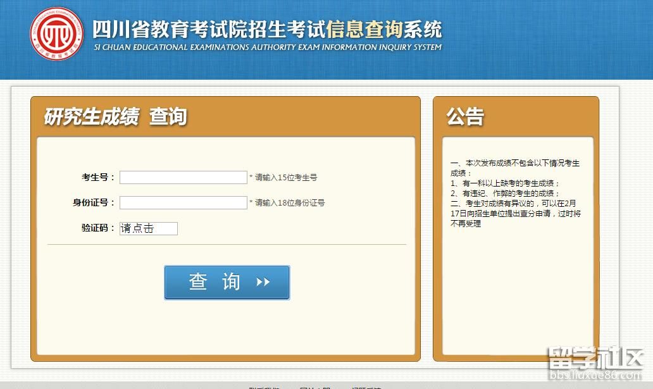Viewport: 653px width, 389px height.
Task: Click the English subtitle under the site title
Action: (267, 47)
